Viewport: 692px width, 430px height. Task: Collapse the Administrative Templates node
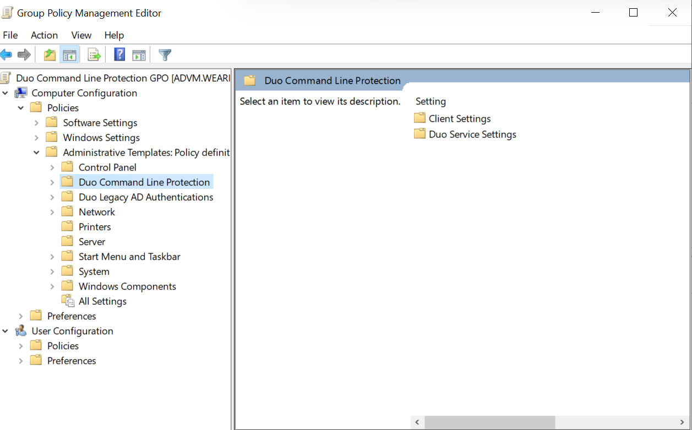[x=36, y=152]
